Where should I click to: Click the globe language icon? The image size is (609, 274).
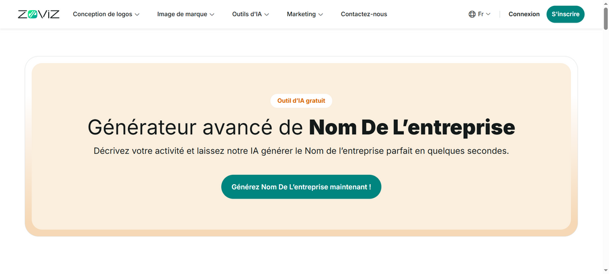click(472, 14)
